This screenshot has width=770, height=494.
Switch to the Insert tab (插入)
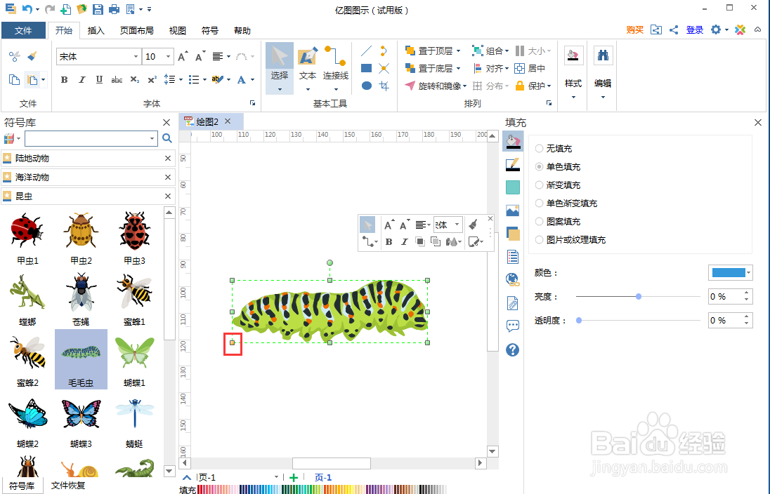(96, 30)
